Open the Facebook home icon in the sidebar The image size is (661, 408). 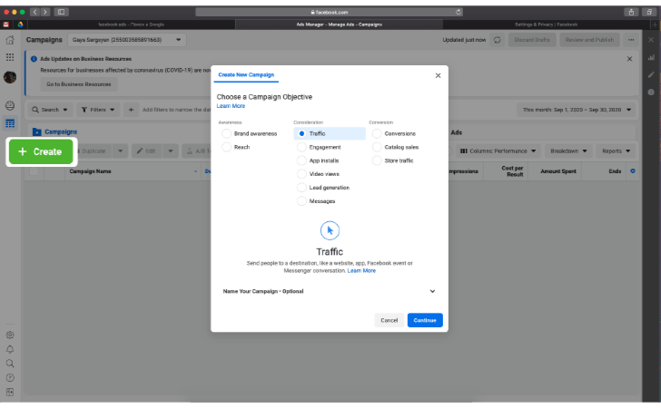click(10, 41)
